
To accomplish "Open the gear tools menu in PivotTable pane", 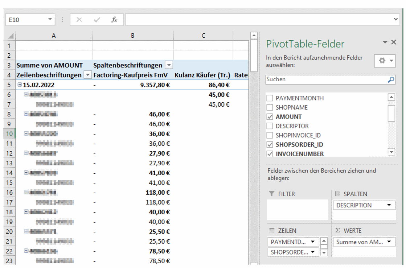I will pyautogui.click(x=384, y=61).
